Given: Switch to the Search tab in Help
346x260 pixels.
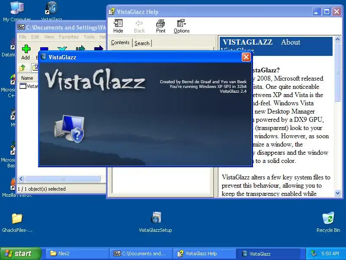Looking at the screenshot, I should (x=142, y=43).
